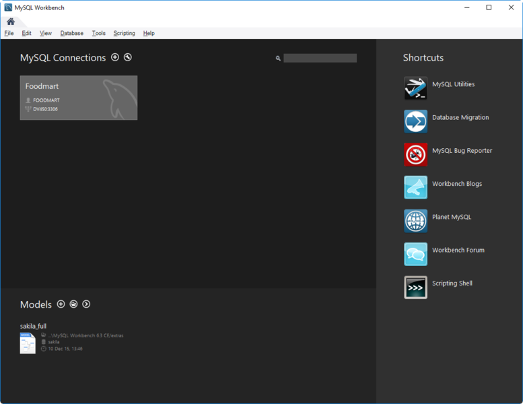
Task: Open the Home tab icon
Action: point(11,22)
